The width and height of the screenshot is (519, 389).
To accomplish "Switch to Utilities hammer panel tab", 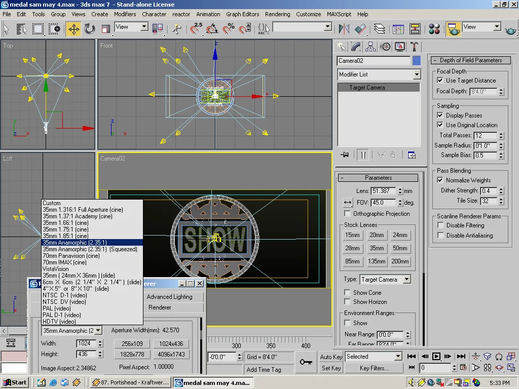I will tap(415, 47).
